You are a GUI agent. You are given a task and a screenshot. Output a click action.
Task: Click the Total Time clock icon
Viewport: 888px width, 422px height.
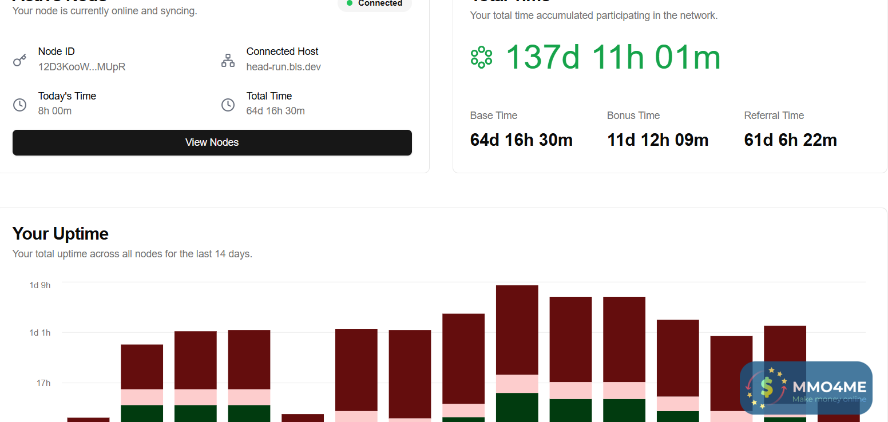(228, 105)
